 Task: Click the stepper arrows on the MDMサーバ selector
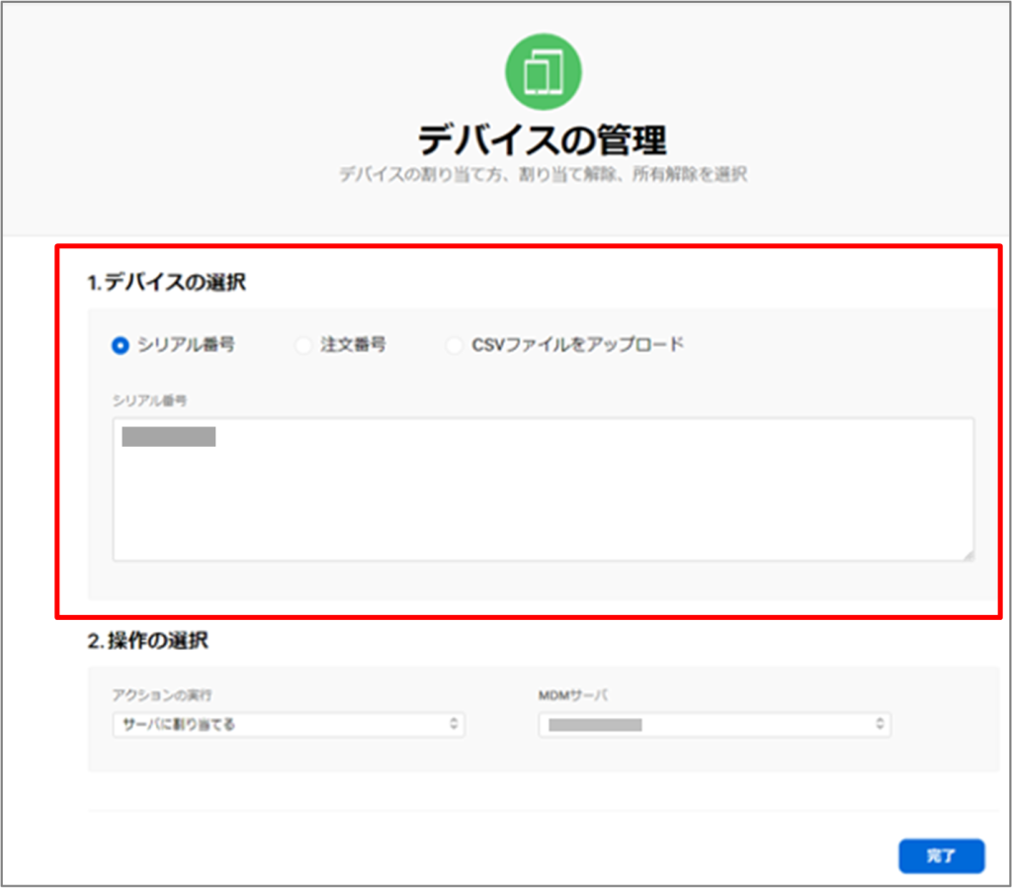[x=880, y=725]
